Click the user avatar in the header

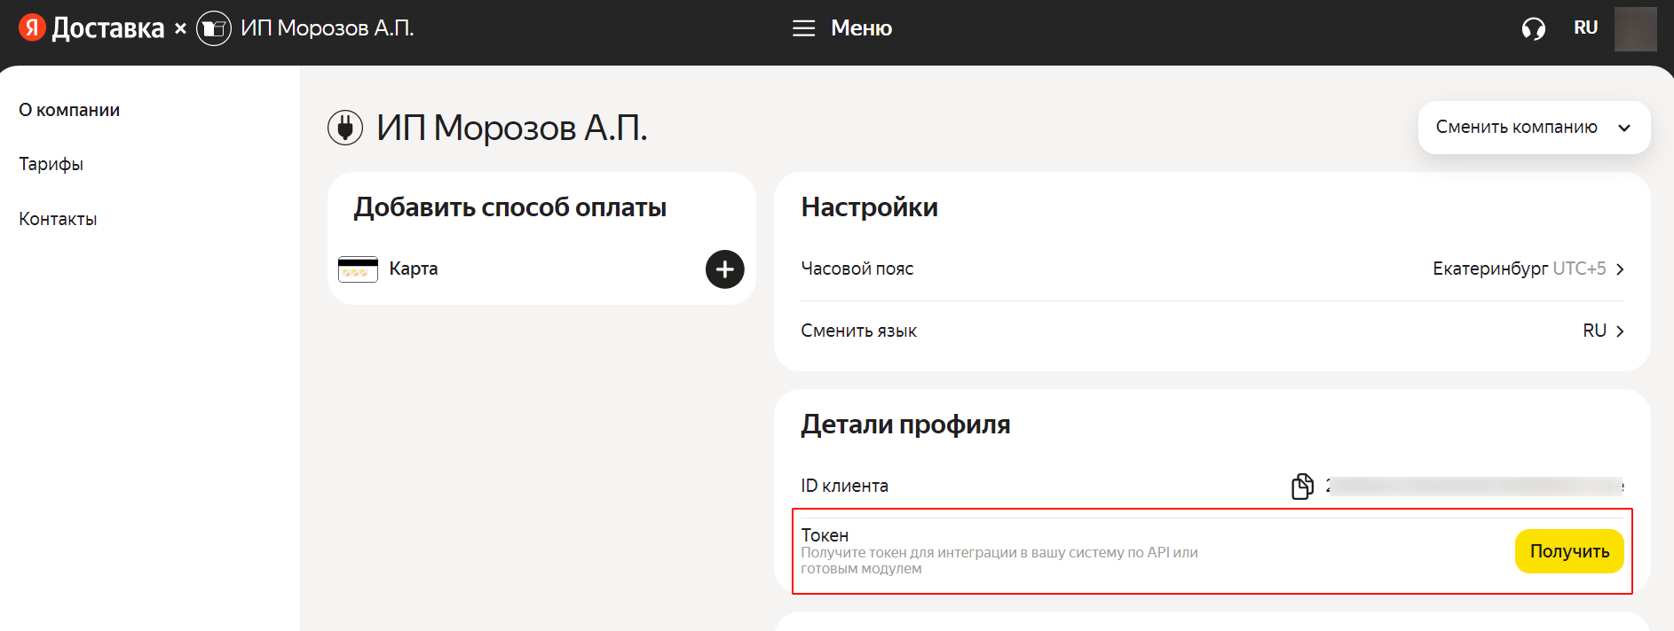tap(1635, 28)
